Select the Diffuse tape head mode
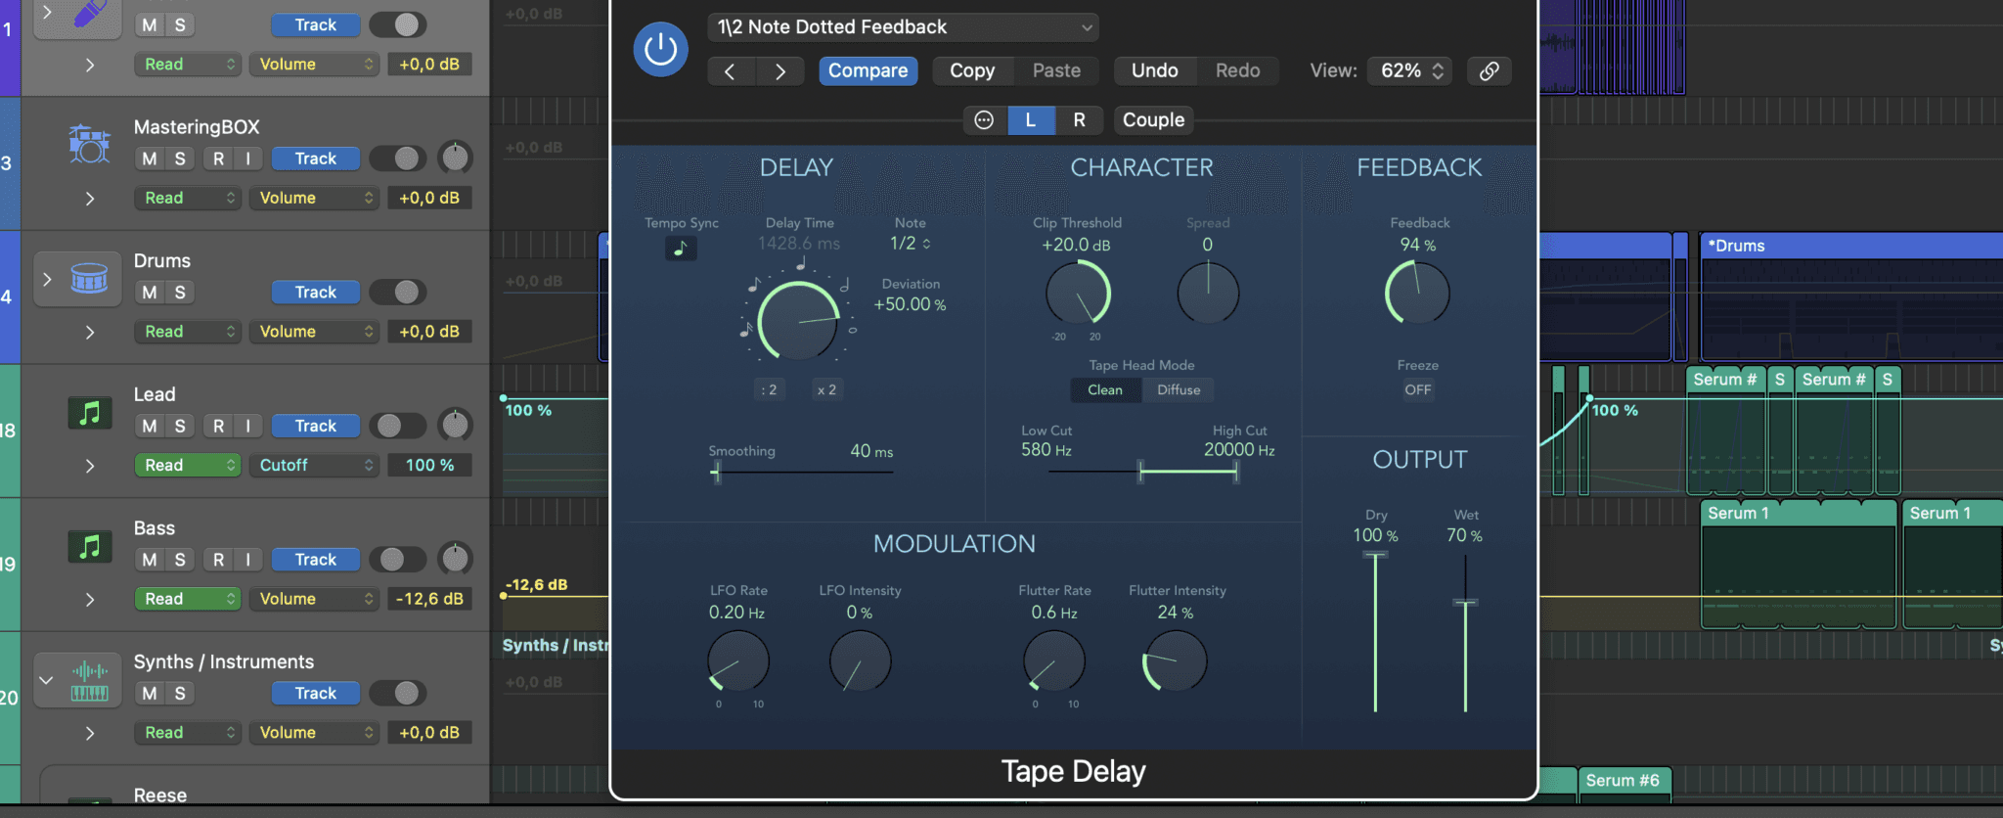 coord(1179,389)
